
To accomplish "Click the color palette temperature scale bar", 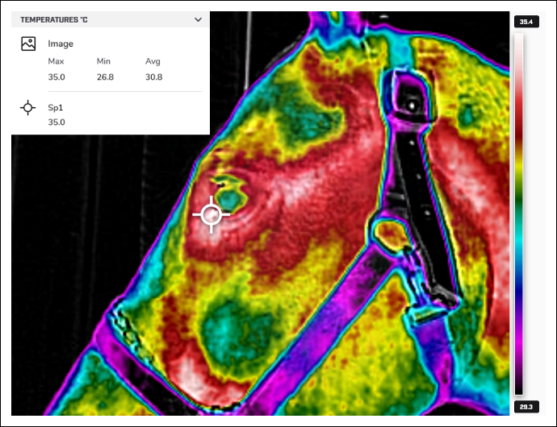I will pyautogui.click(x=519, y=213).
